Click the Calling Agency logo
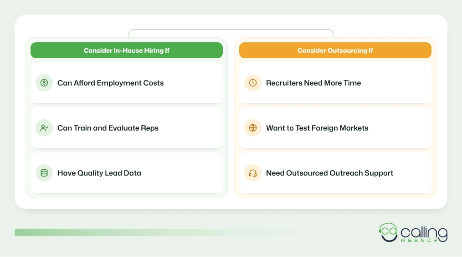 pos(413,232)
